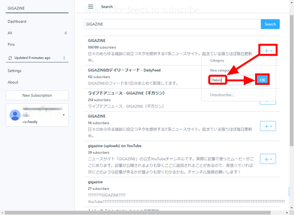Choose Unsubscribe... in the dropdown menu
The image size is (294, 215).
(x=222, y=95)
